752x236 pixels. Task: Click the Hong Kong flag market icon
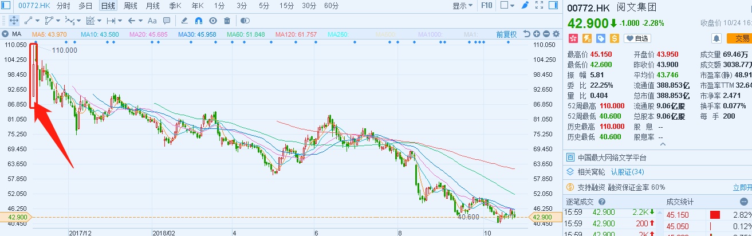[573, 38]
